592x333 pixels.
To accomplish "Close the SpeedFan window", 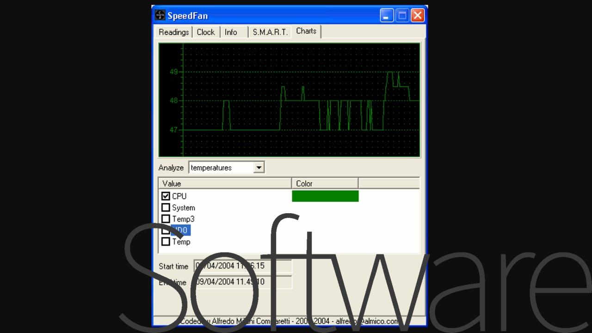I will 418,15.
